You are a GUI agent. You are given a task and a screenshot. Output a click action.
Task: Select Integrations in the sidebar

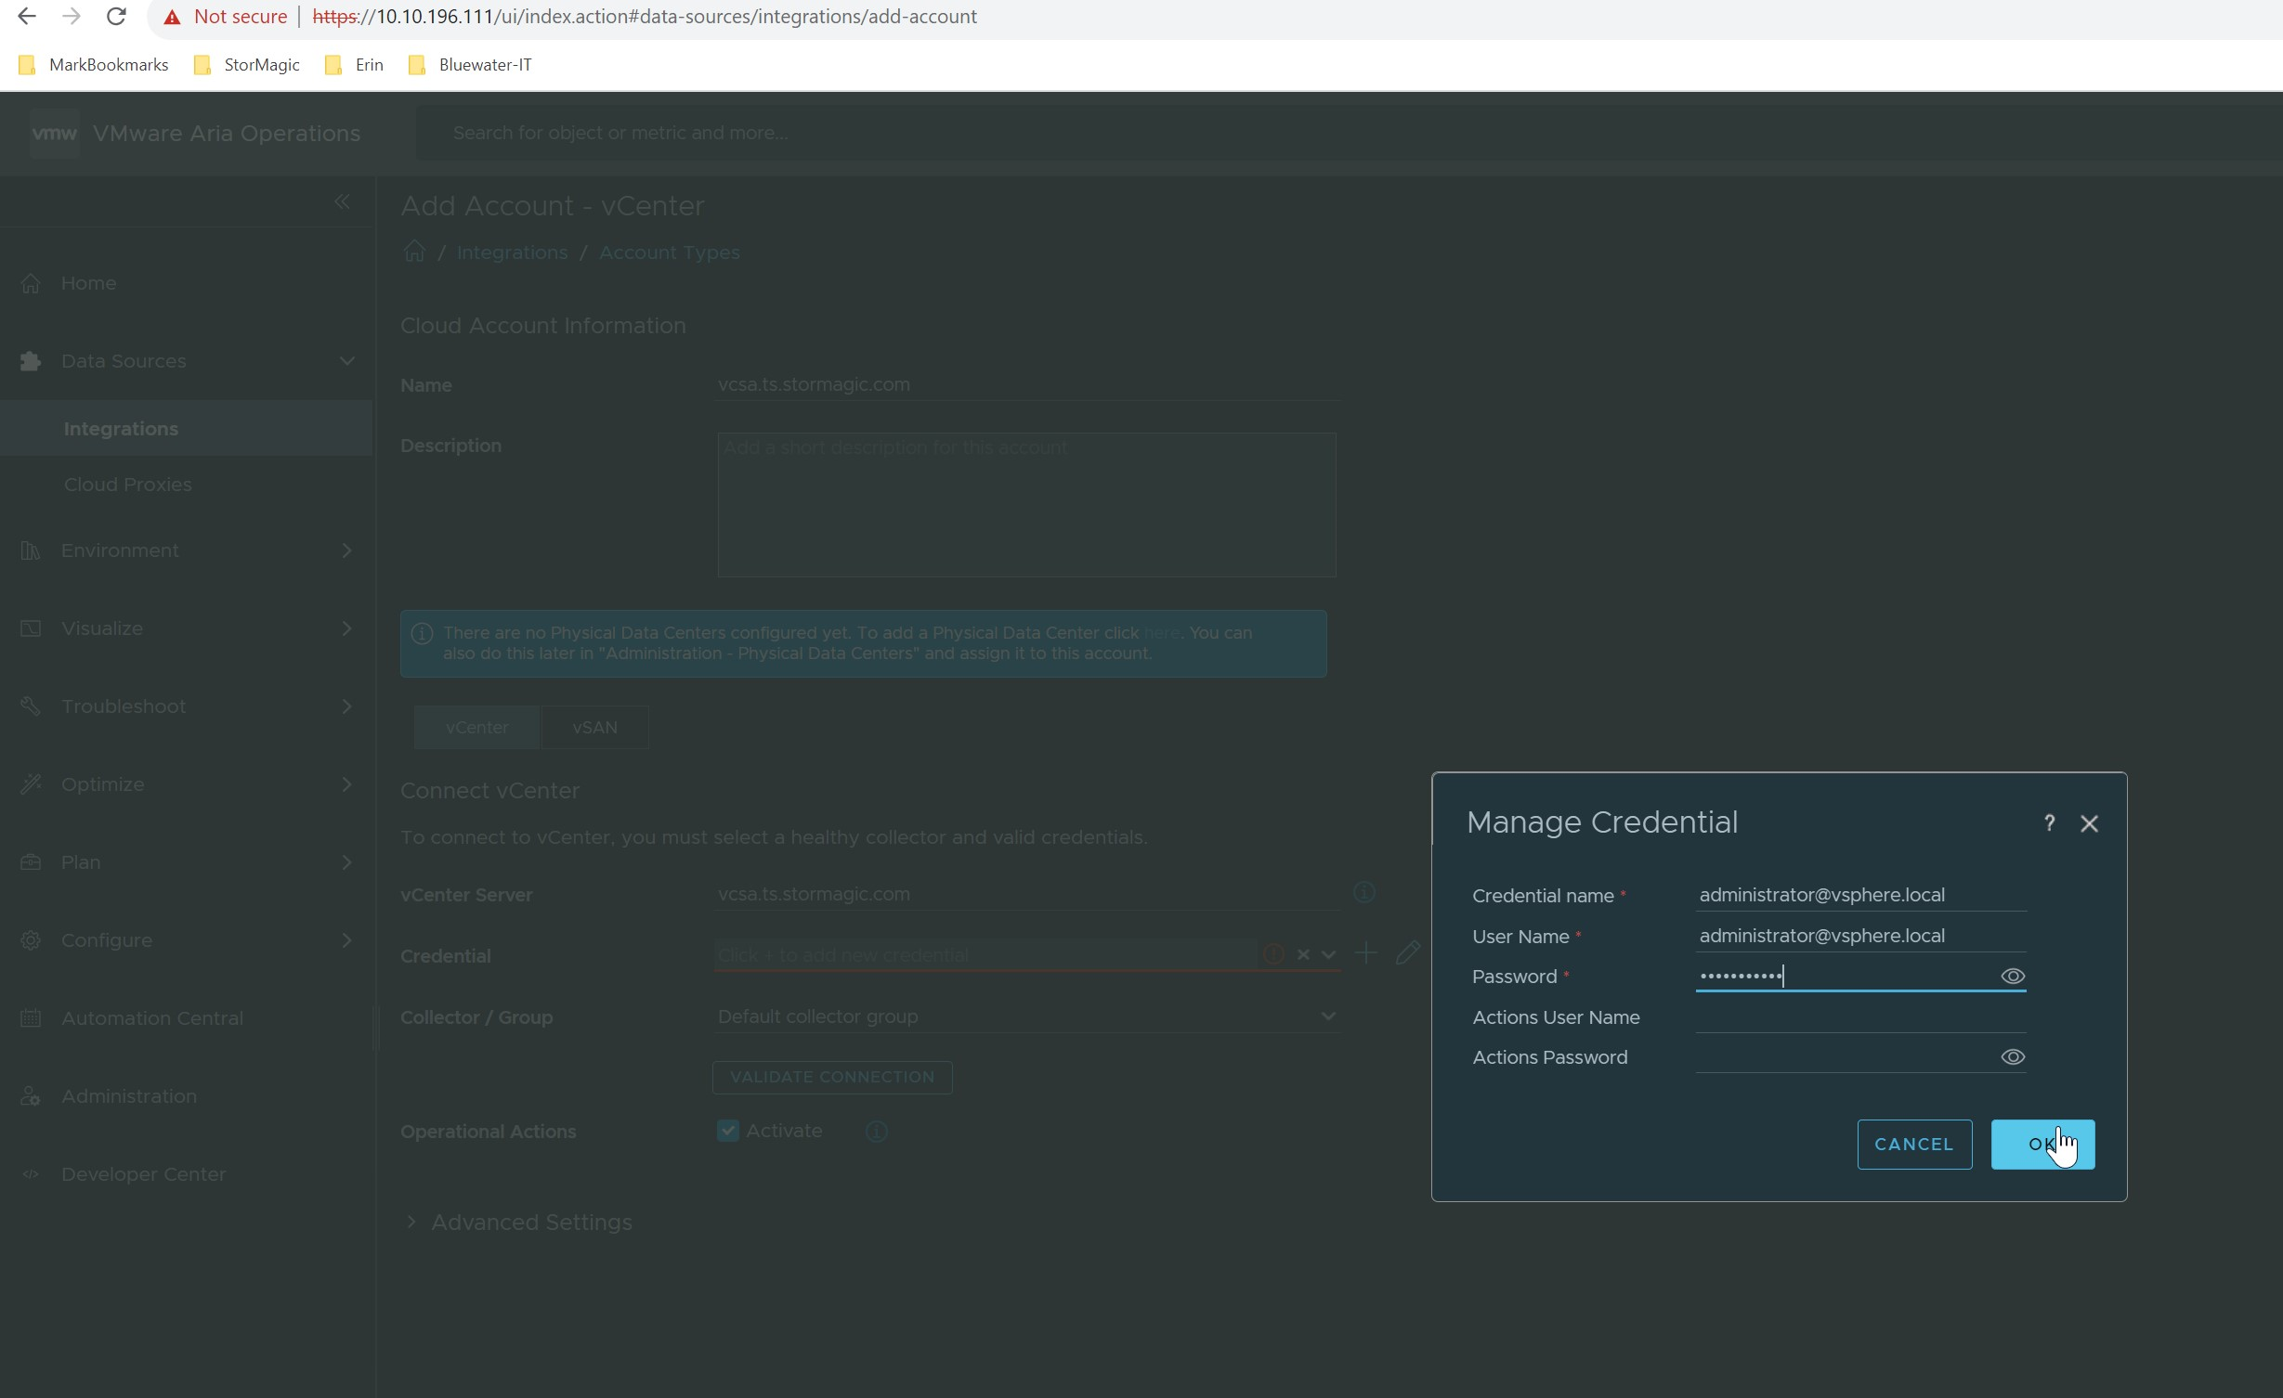coord(186,429)
